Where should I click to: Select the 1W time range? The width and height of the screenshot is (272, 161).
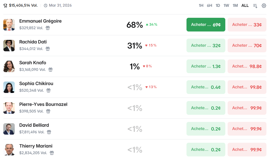click(226, 6)
